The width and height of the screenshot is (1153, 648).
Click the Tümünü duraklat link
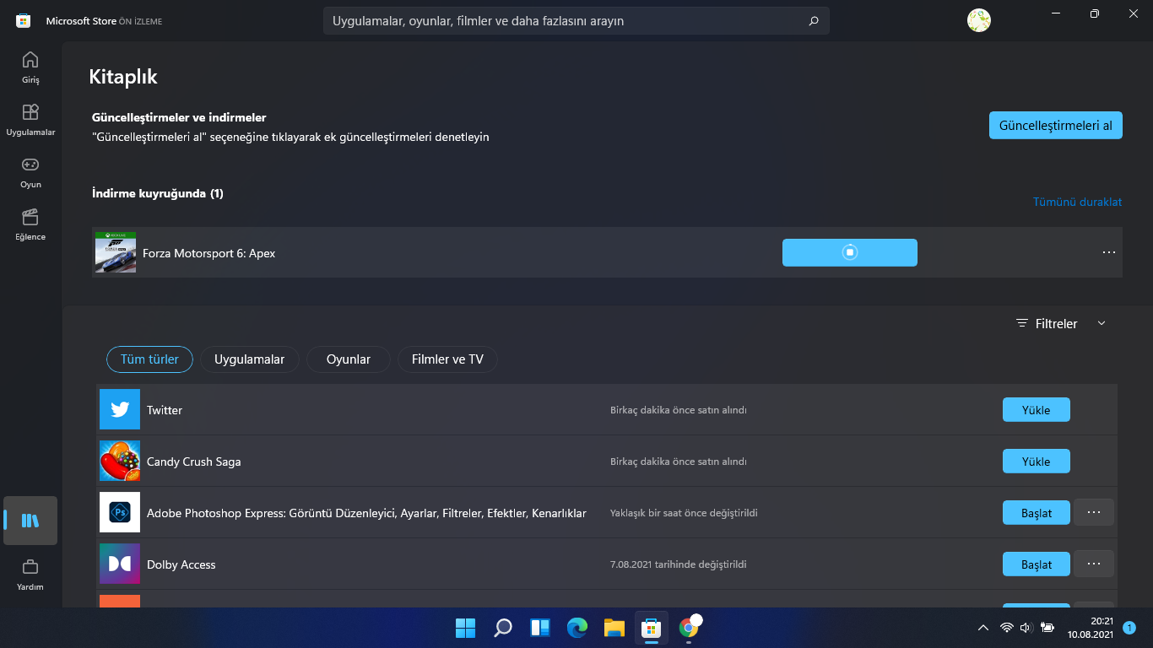tap(1078, 202)
